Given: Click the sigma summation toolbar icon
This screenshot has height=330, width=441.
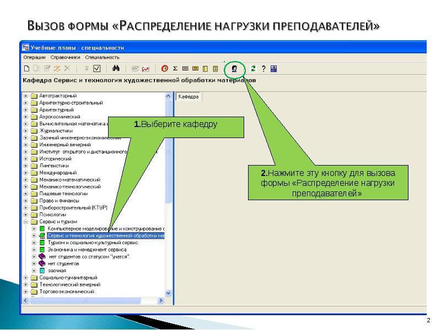Looking at the screenshot, I should 175,69.
